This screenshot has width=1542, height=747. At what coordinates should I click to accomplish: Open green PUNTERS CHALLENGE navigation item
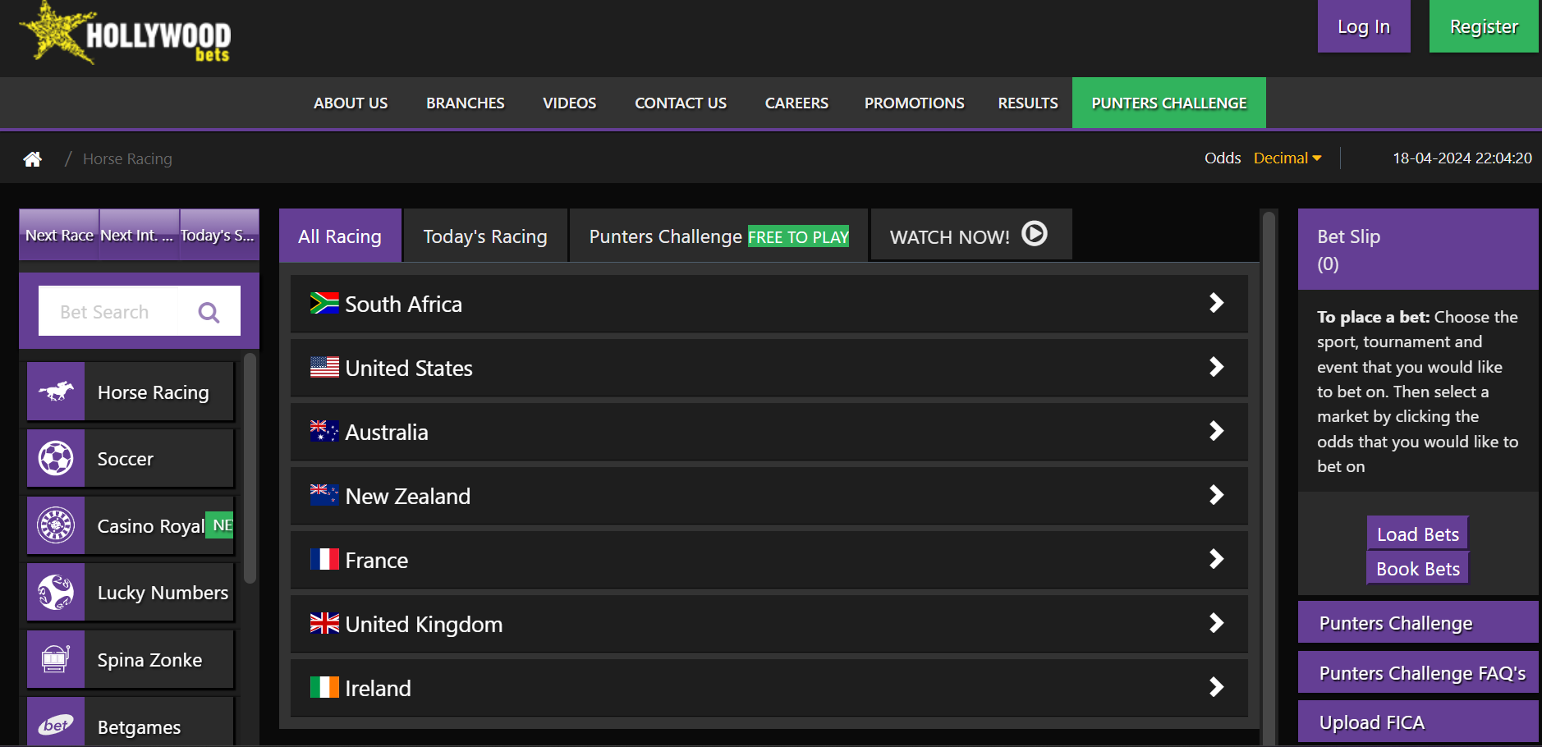(x=1169, y=103)
